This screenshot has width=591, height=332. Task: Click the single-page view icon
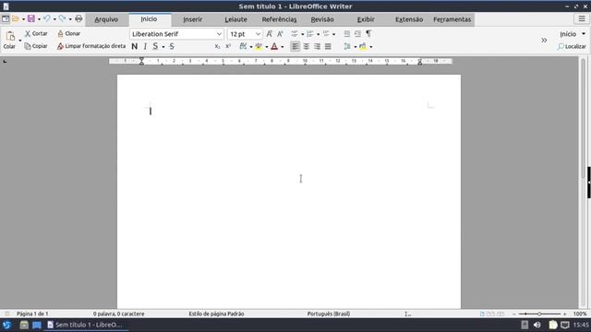point(482,314)
